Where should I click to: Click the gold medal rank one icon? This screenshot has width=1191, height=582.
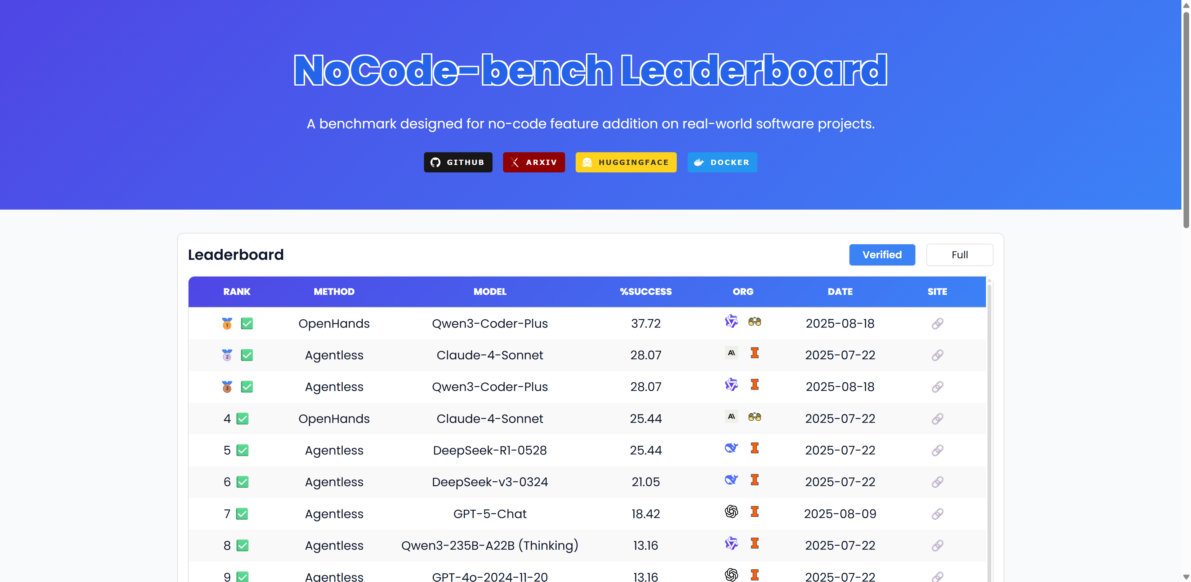227,324
